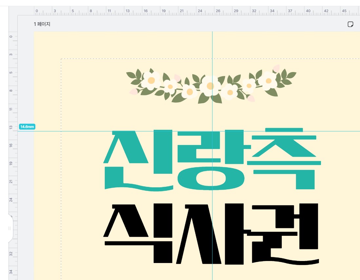Select the '1 페이지' page title
This screenshot has height=280, width=360.
tap(42, 24)
